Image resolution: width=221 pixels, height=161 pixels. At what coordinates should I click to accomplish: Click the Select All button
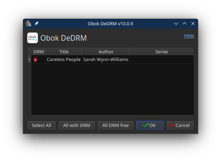(41, 125)
